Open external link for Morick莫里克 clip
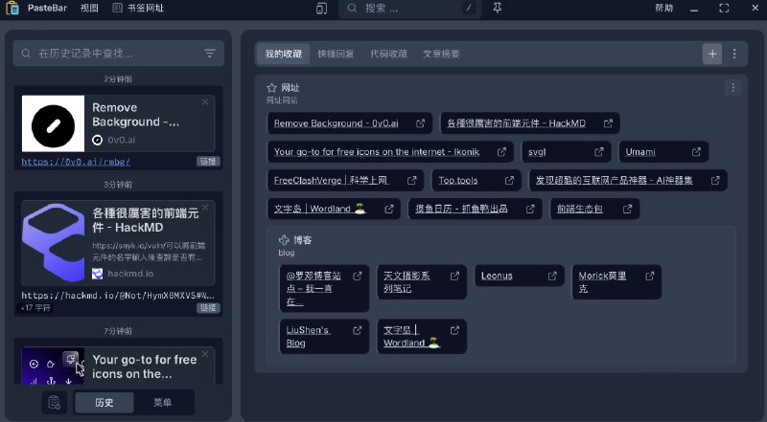 pyautogui.click(x=650, y=276)
